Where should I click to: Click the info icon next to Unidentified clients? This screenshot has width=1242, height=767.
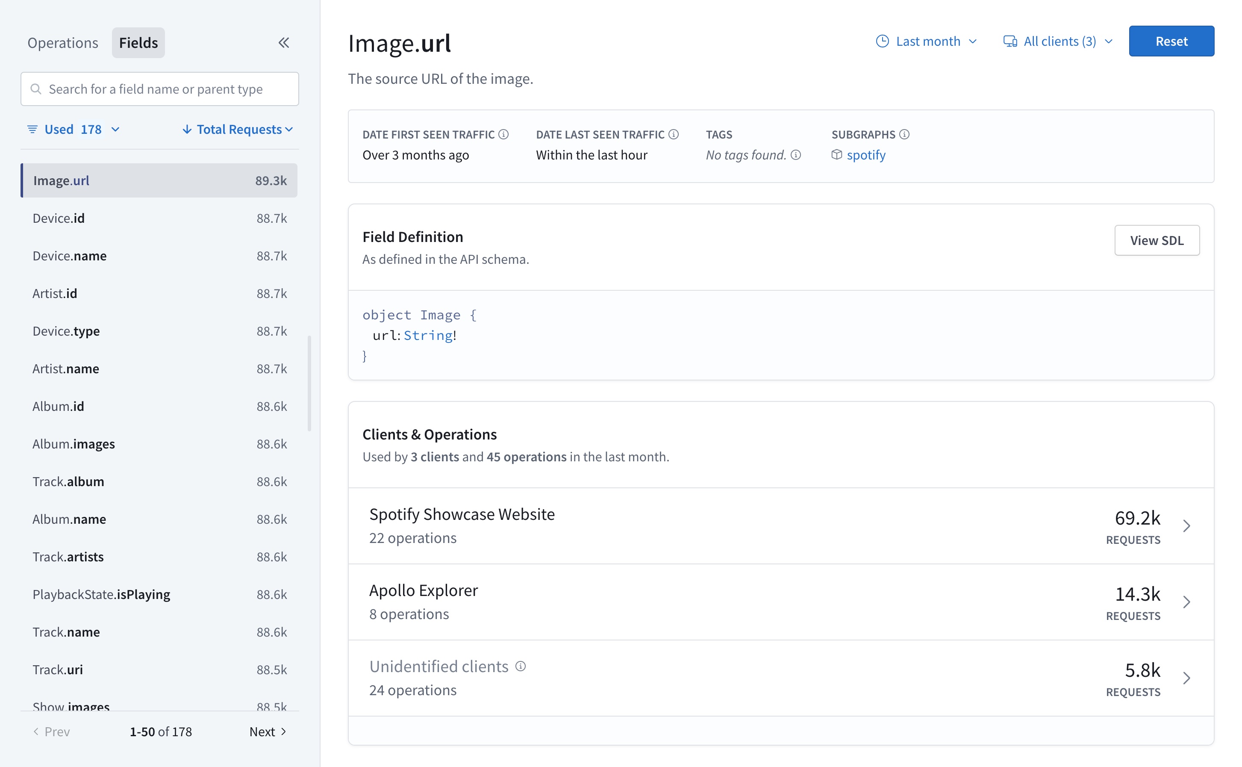(x=521, y=666)
